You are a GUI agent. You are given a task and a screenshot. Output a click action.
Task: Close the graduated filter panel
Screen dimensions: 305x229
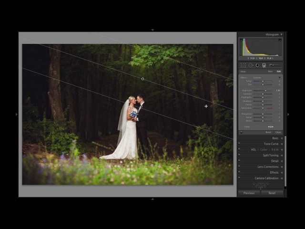[x=278, y=132]
